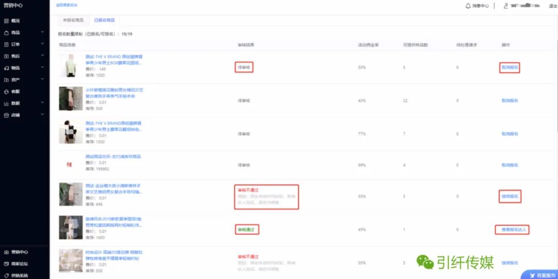Image resolution: width=558 pixels, height=279 pixels.
Task: Click the 供销系统 tag icon
Action: pyautogui.click(x=6, y=276)
